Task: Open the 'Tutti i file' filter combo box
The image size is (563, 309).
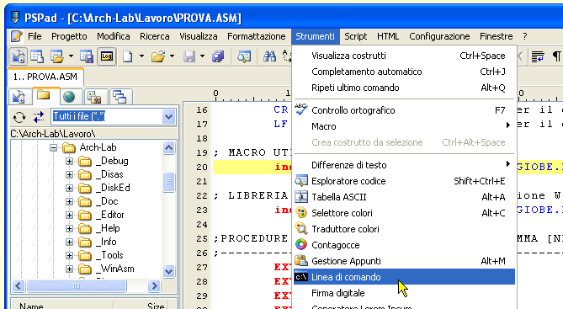Action: point(114,116)
